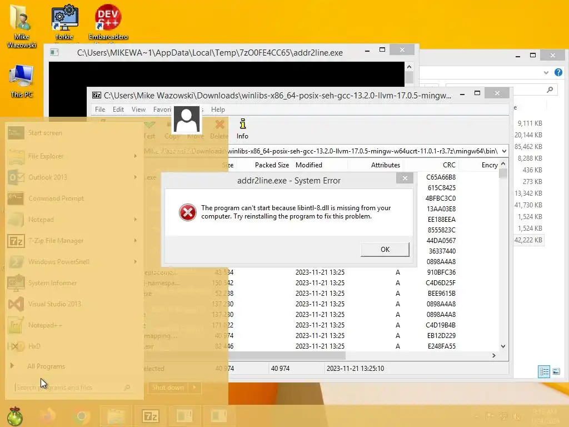This screenshot has height=427, width=569.
Task: Expand Notepad submenu arrow in Start menu
Action: point(136,219)
